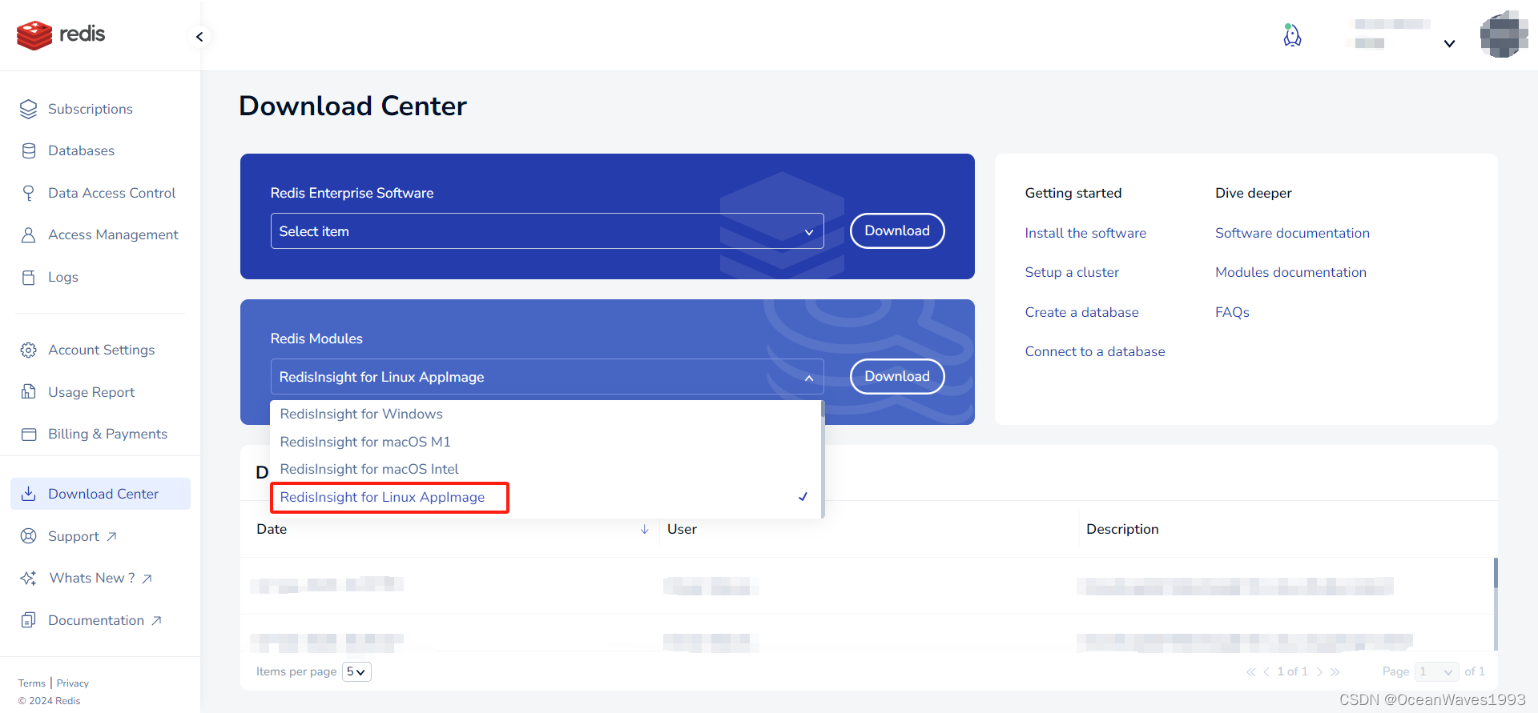The width and height of the screenshot is (1538, 713).
Task: View the Usage Report
Action: click(x=91, y=392)
